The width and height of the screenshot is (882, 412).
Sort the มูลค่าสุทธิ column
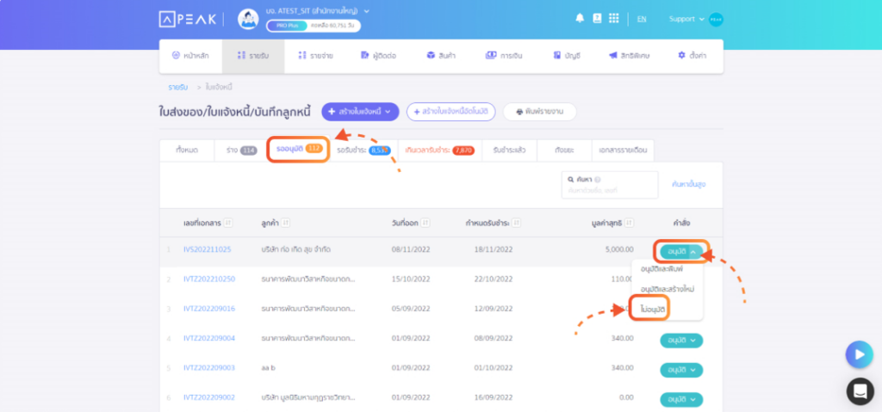point(630,223)
